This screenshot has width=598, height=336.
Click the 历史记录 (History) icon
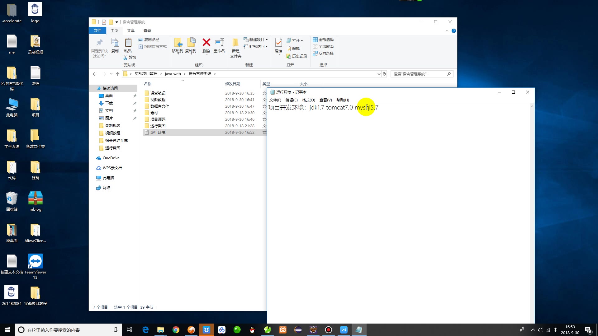pyautogui.click(x=297, y=56)
